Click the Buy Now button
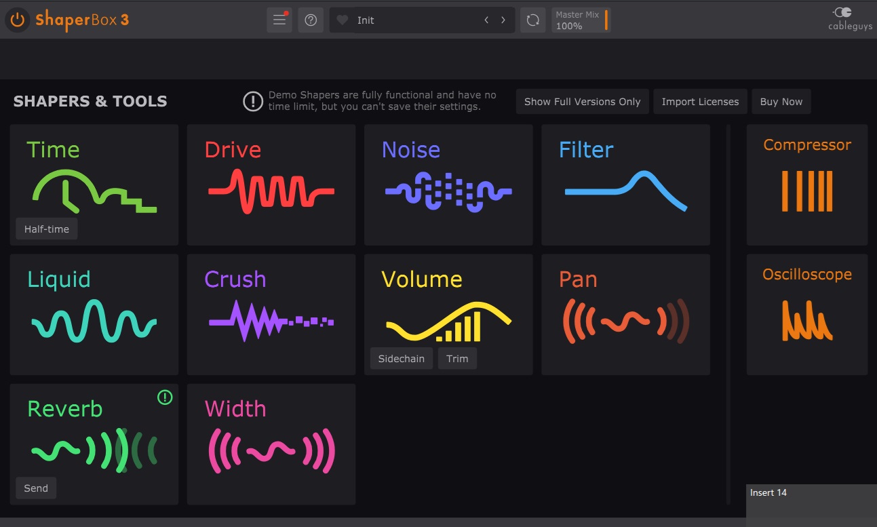 click(x=781, y=102)
